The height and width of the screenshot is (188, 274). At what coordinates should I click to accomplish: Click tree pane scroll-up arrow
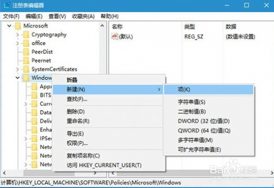tap(102, 26)
